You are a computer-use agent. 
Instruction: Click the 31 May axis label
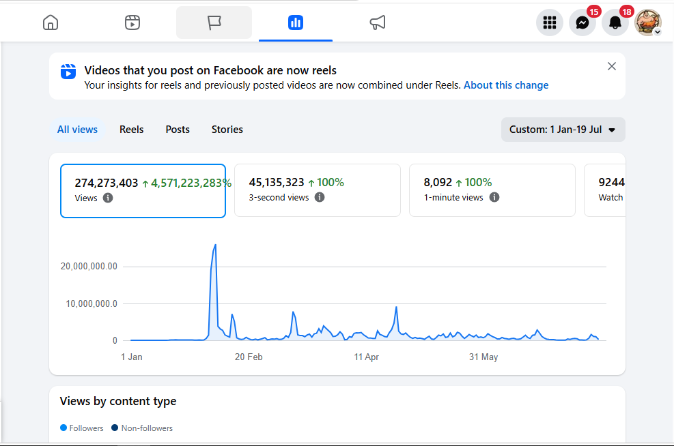click(x=483, y=357)
